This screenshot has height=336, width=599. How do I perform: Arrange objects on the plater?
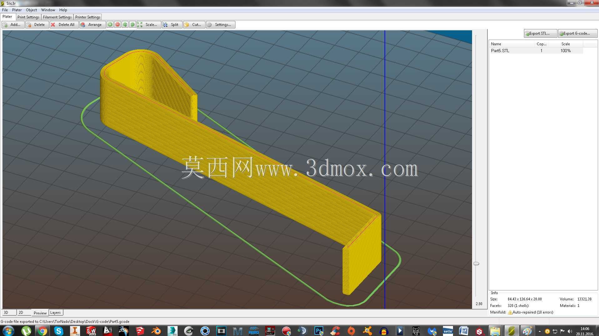(x=92, y=25)
